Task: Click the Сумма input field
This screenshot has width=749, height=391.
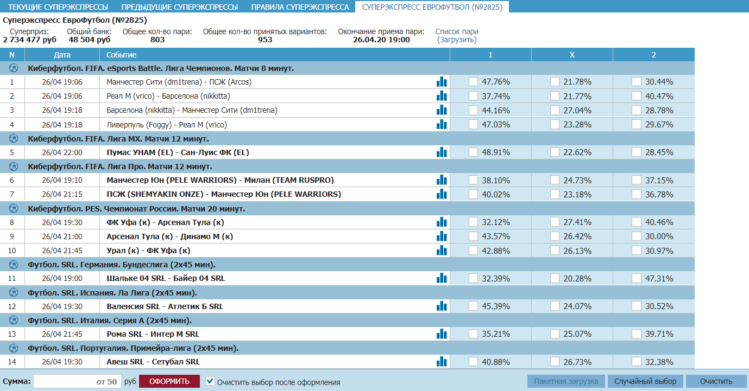Action: 77,381
